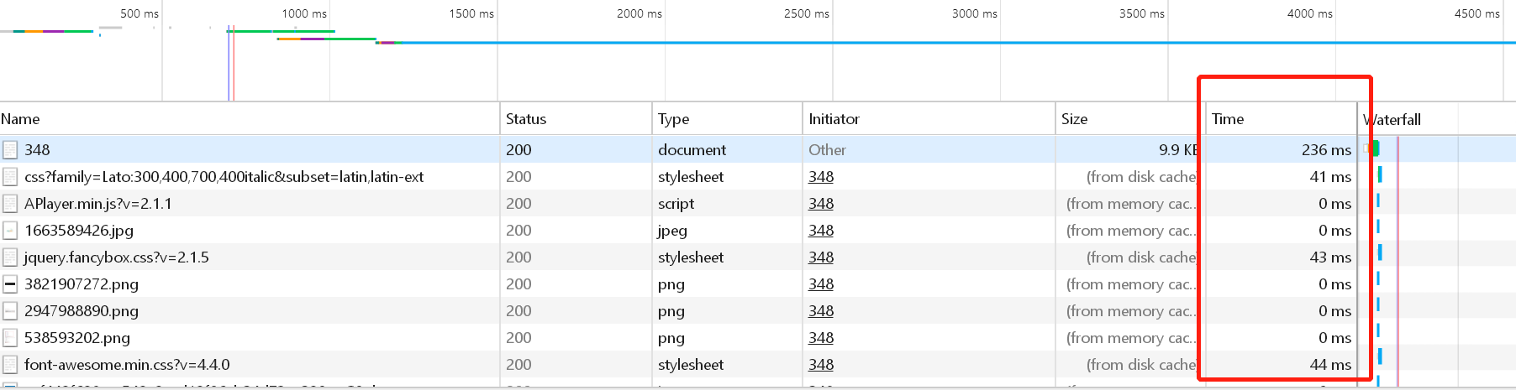Sort by the Status column header

pos(576,119)
